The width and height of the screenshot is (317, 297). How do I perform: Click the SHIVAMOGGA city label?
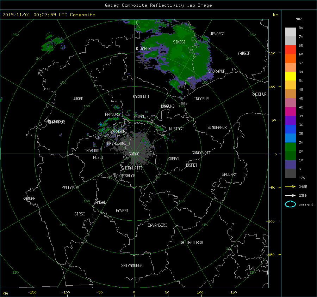click(132, 266)
